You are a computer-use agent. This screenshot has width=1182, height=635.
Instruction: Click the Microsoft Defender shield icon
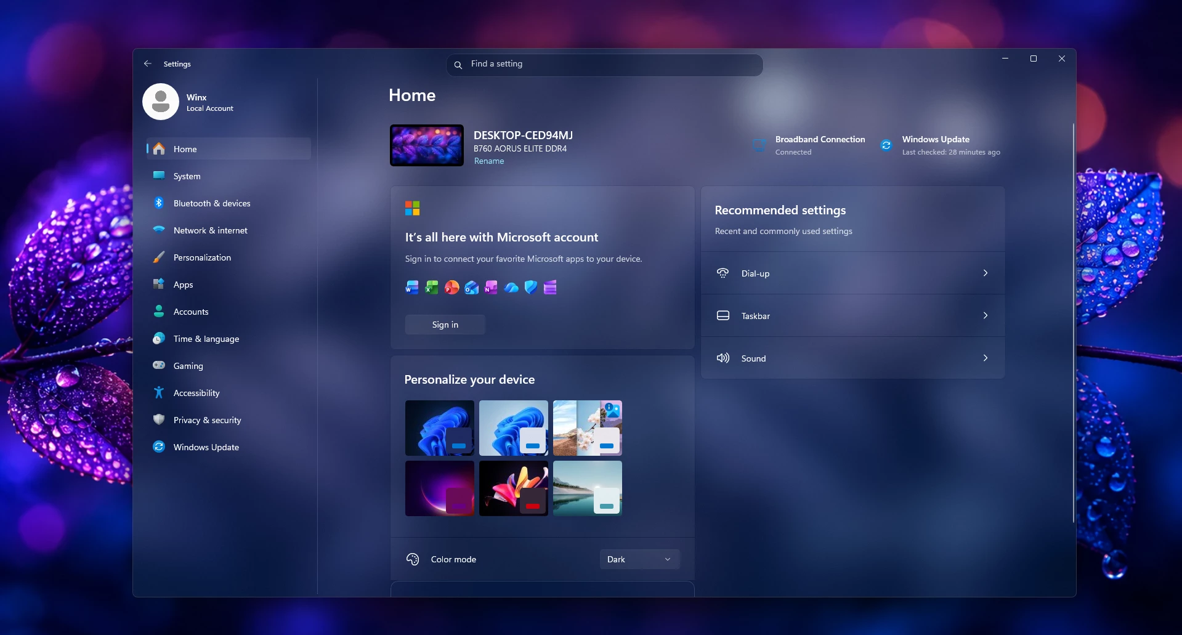coord(530,287)
